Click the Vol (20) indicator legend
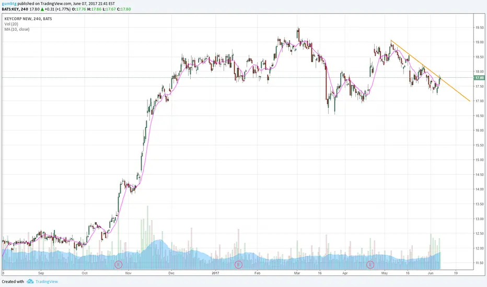The height and width of the screenshot is (287, 487). click(x=11, y=24)
